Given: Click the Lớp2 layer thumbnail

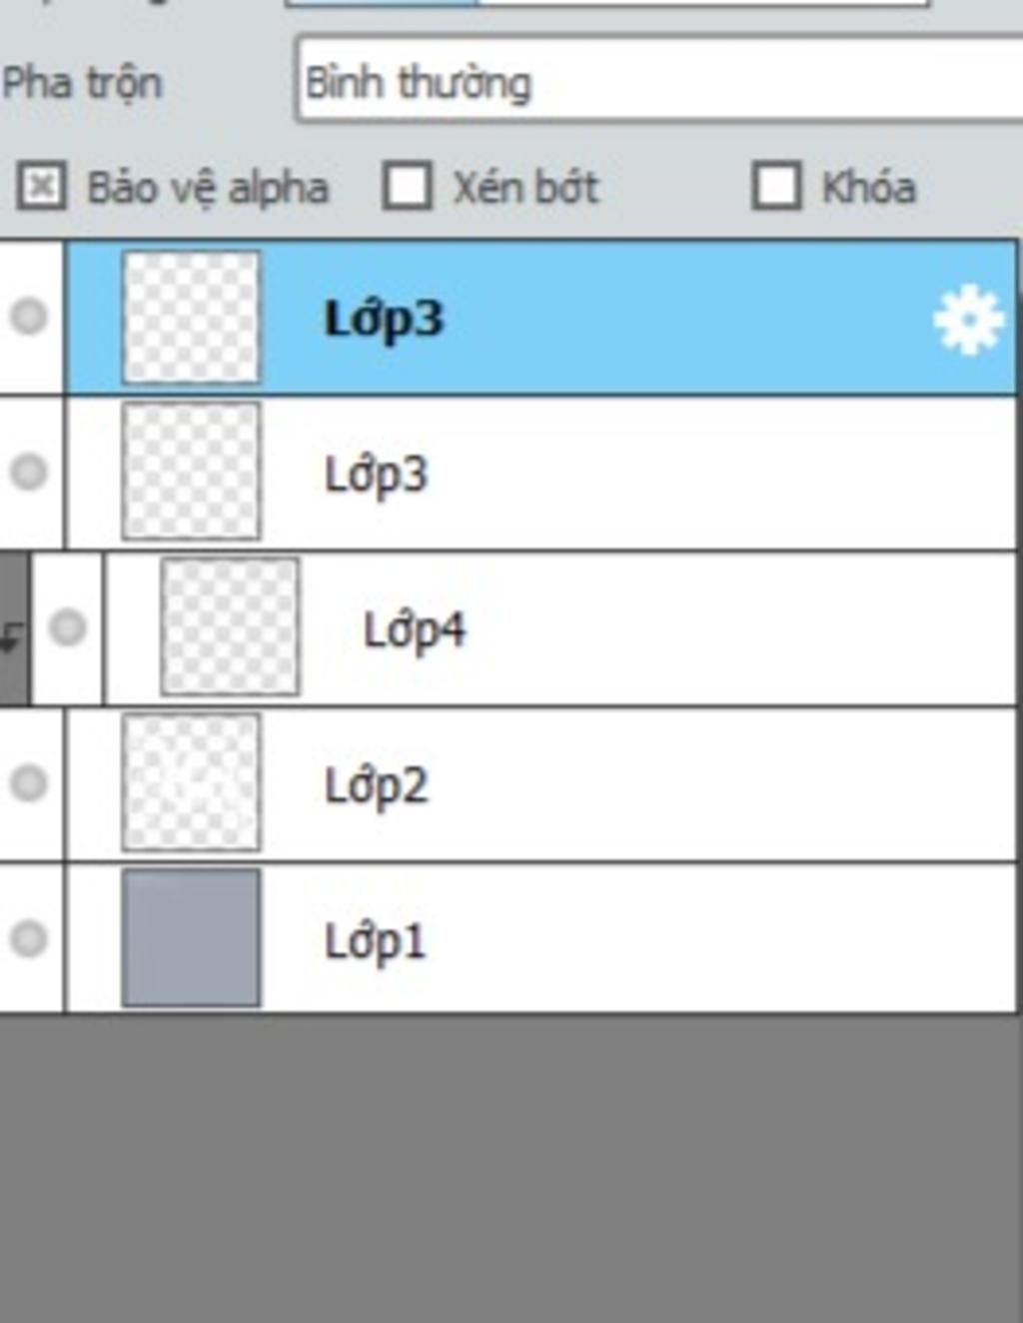Looking at the screenshot, I should [x=191, y=781].
